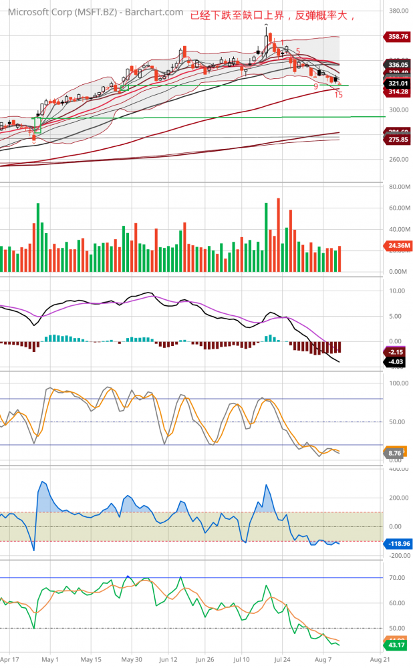
Task: Click the 358.76 upper band price tag
Action: pyautogui.click(x=398, y=37)
